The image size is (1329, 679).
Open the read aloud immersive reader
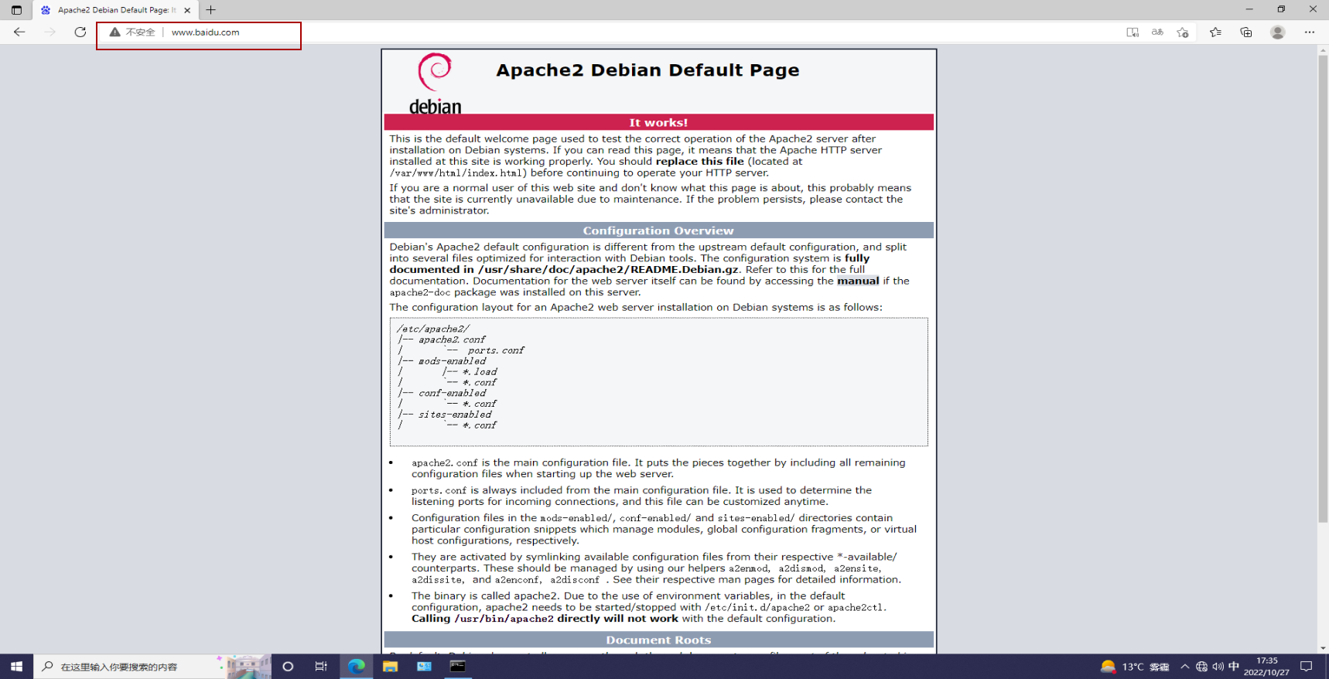coord(1133,32)
